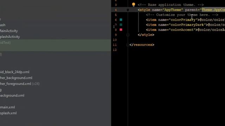Click line number 12 in the gutter
The image size is (225, 126).
(115, 50)
